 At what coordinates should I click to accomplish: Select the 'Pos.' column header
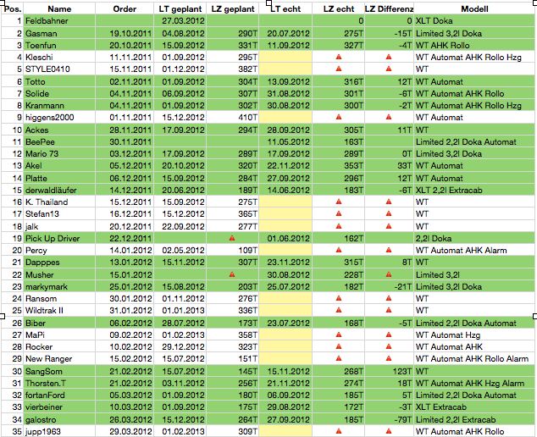pos(13,9)
